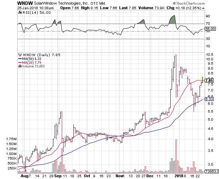Click the SolarWindow Technologies, Inc. company name
219x179 pixels.
61,3
